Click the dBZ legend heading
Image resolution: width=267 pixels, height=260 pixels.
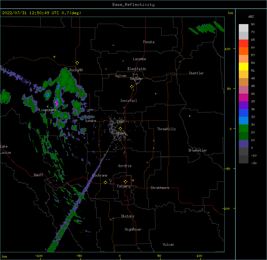[x=251, y=17]
